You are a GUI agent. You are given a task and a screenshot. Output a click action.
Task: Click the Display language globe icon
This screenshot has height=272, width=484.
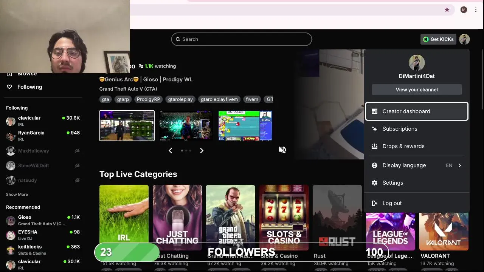pyautogui.click(x=374, y=165)
